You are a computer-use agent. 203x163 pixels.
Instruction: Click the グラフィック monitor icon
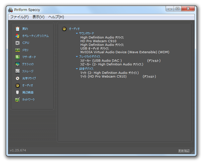coord(17,64)
